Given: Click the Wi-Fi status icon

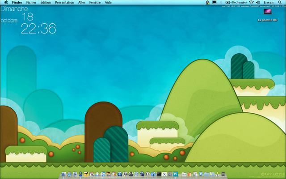Looking at the screenshot, I should click(x=251, y=2).
